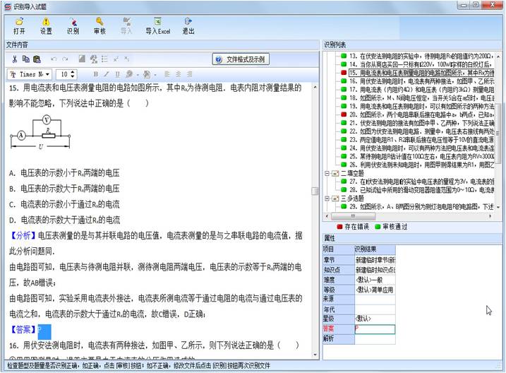Screen dimensions: 506x373
Task: Toggle italic formatting
Action: point(107,74)
